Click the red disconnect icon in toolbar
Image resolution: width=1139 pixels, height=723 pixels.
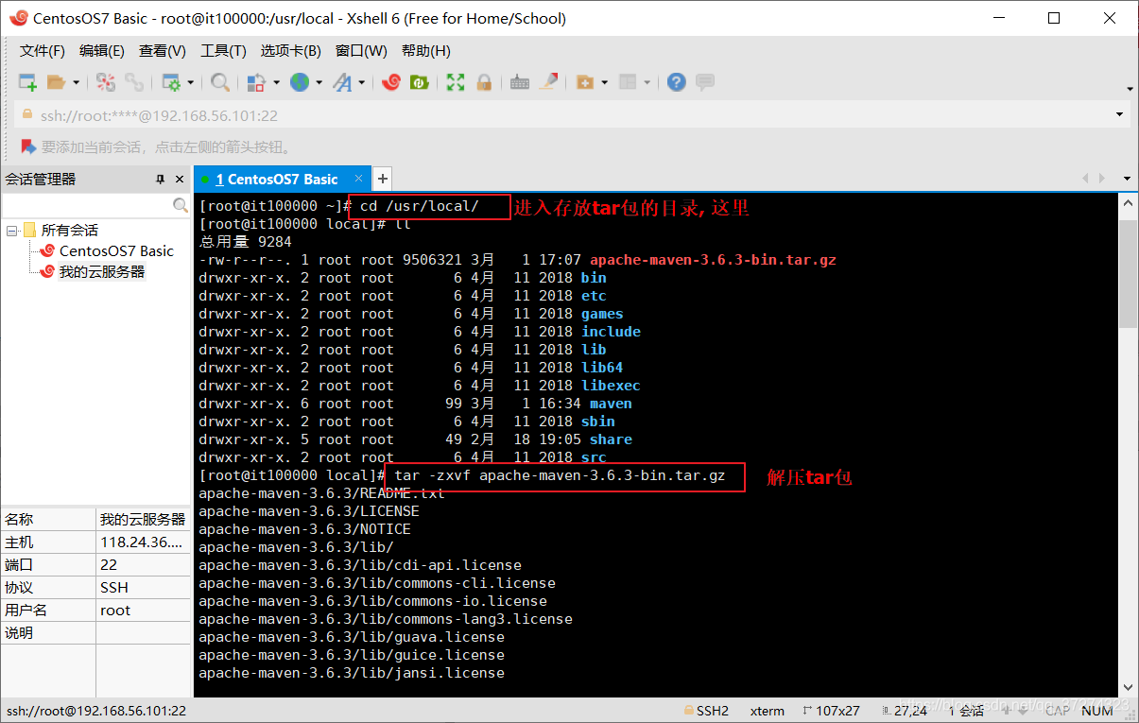pyautogui.click(x=106, y=82)
